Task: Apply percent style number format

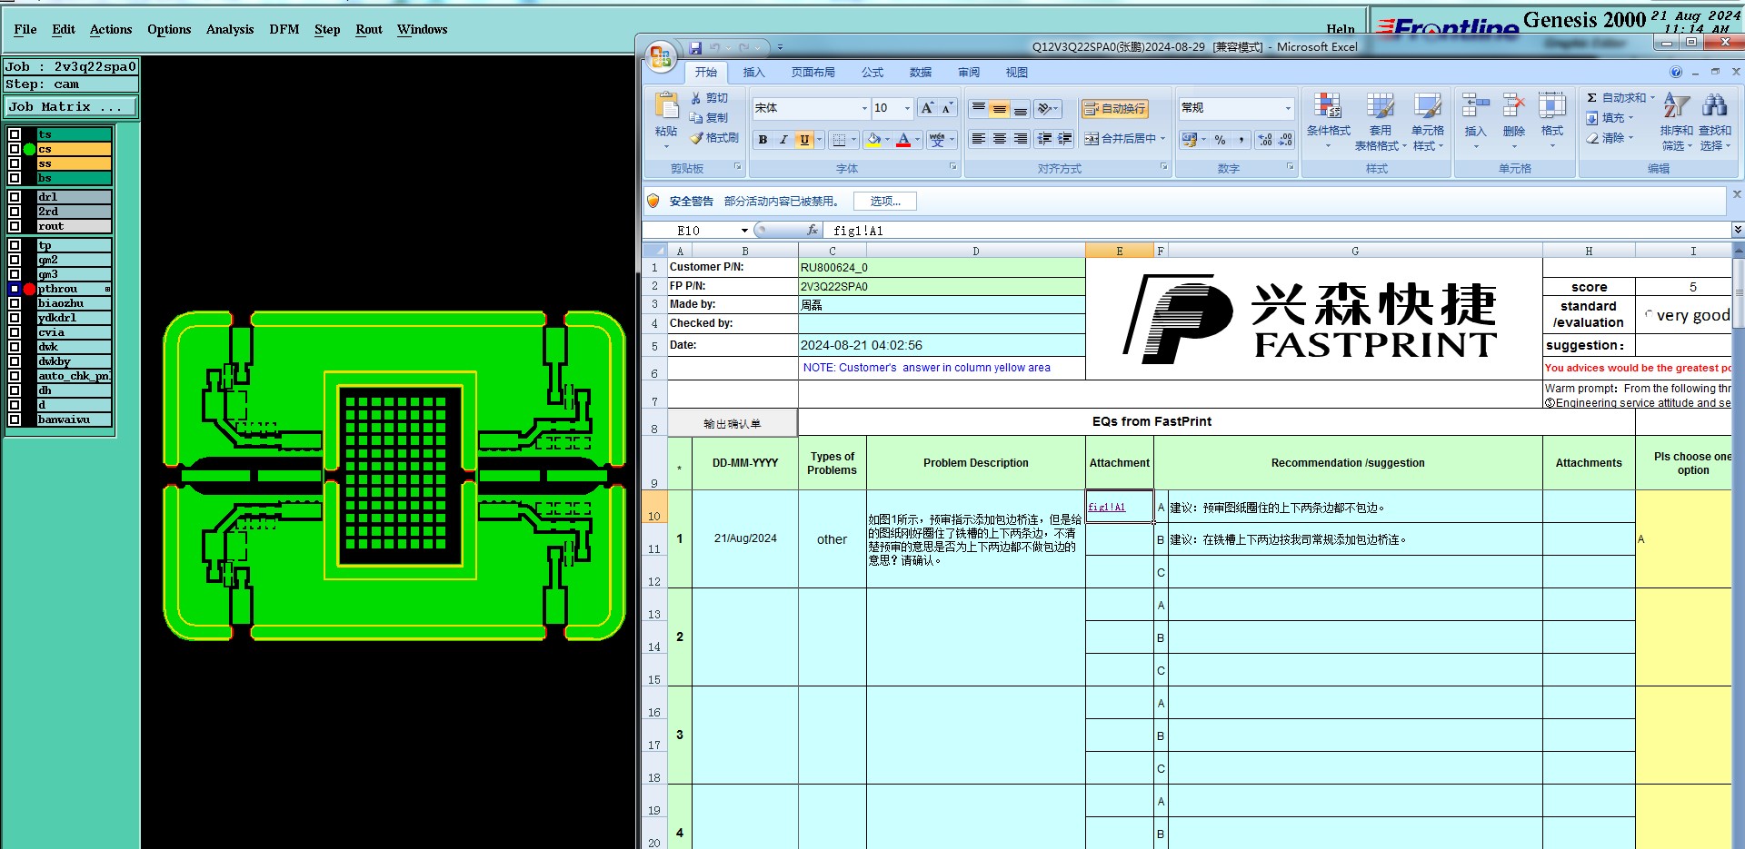Action: coord(1220,140)
